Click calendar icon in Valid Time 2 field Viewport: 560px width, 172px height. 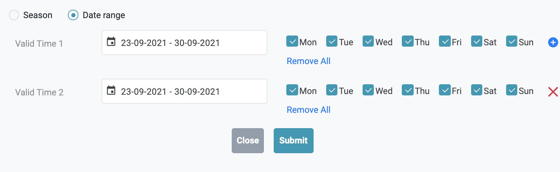pos(111,91)
